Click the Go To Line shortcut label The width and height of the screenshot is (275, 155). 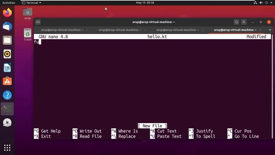click(247, 136)
